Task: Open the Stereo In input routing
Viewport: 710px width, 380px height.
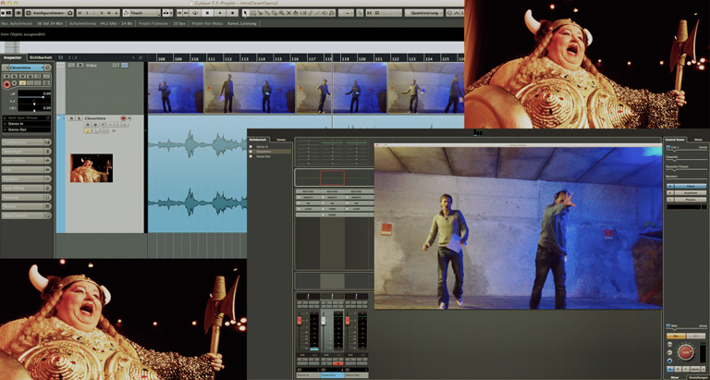Action: pos(26,124)
